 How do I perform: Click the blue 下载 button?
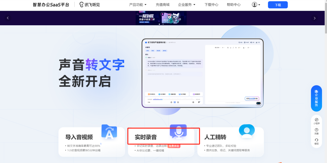pyautogui.click(x=278, y=5)
